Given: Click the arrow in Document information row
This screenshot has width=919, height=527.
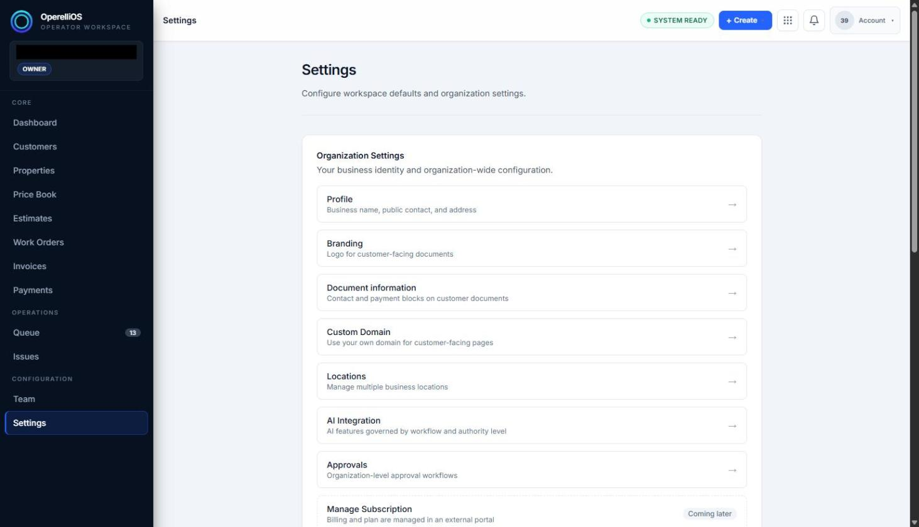Looking at the screenshot, I should [x=732, y=293].
